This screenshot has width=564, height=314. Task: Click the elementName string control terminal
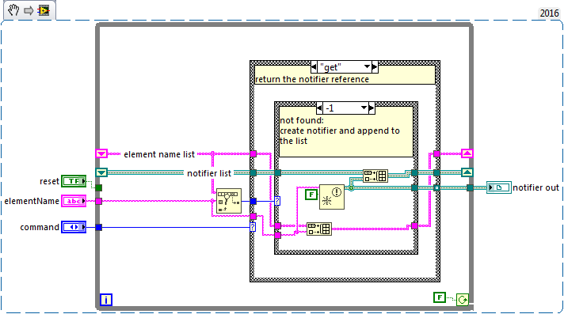click(x=74, y=201)
